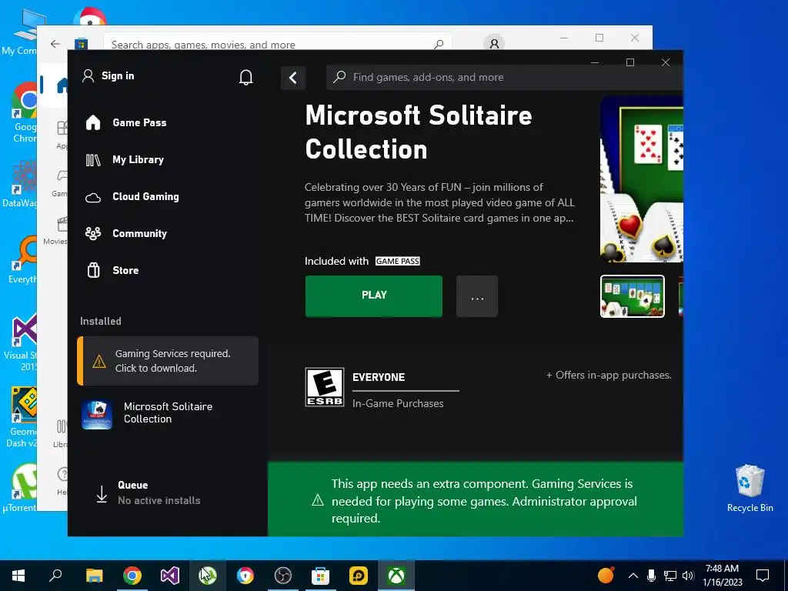This screenshot has height=591, width=788.
Task: Select the uTorrent desktop shortcut
Action: tap(19, 488)
